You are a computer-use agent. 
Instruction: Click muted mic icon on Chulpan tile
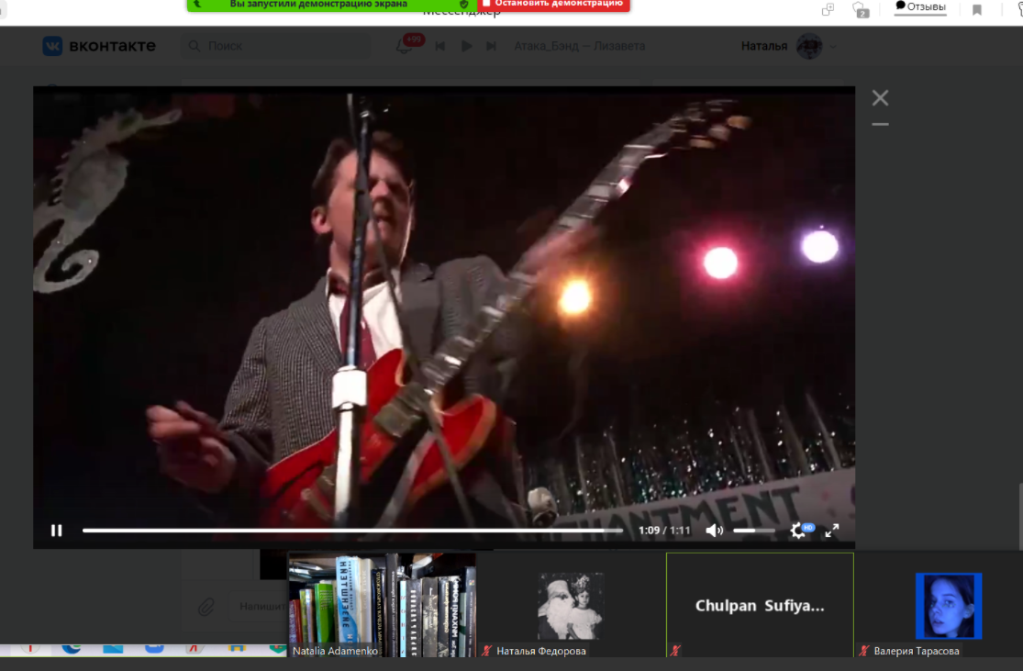click(675, 651)
